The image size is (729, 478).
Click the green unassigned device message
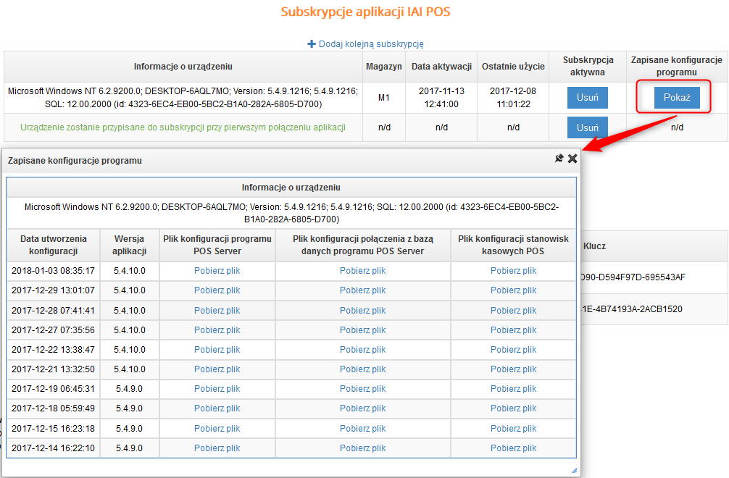coord(183,127)
